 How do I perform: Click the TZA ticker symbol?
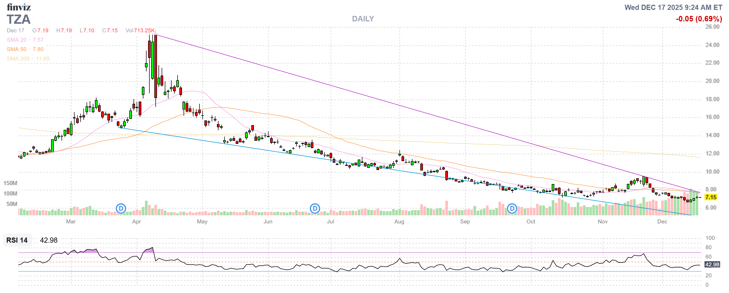coord(19,20)
